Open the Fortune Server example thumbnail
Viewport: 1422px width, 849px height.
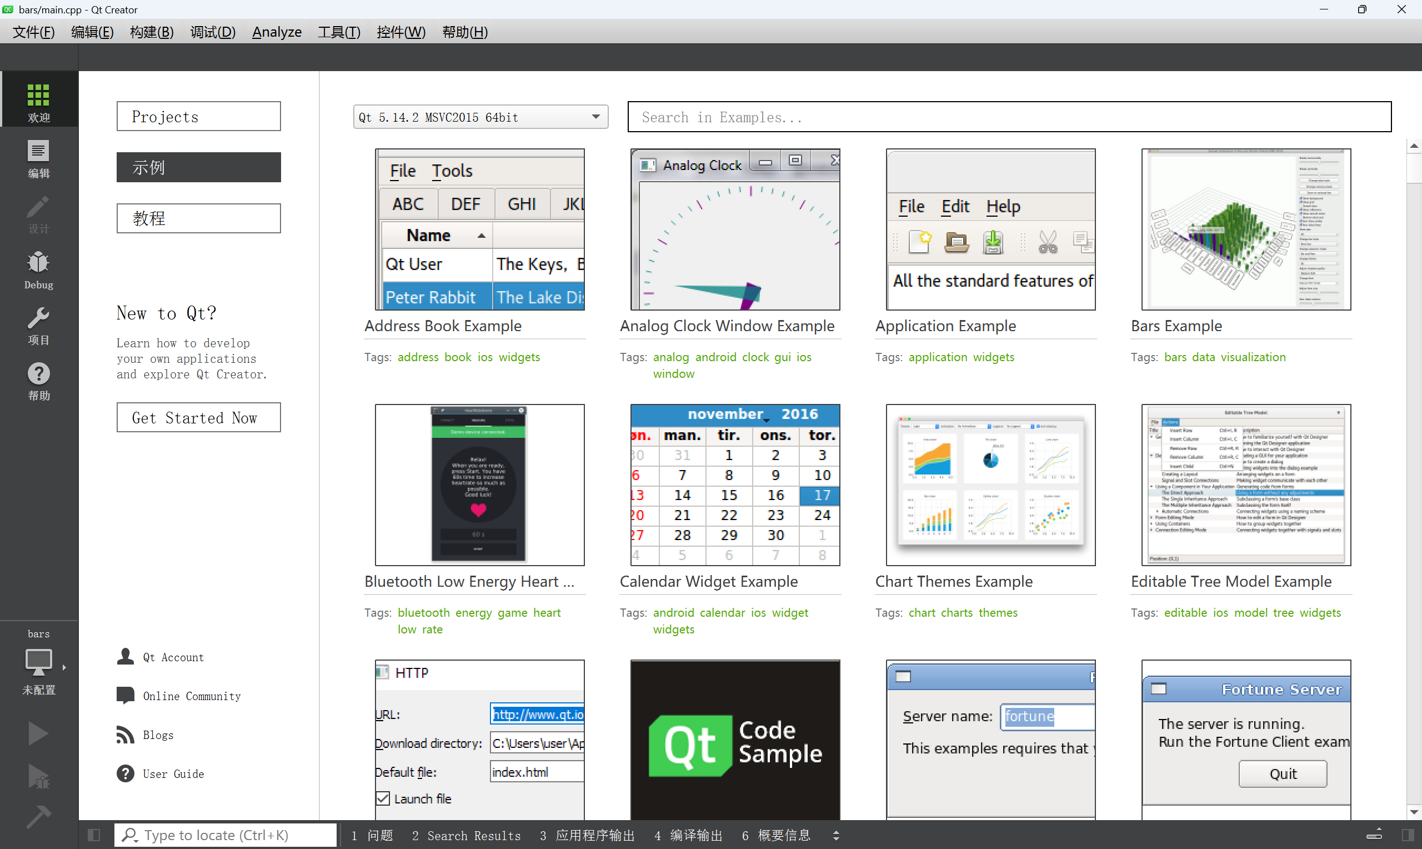coord(1246,740)
